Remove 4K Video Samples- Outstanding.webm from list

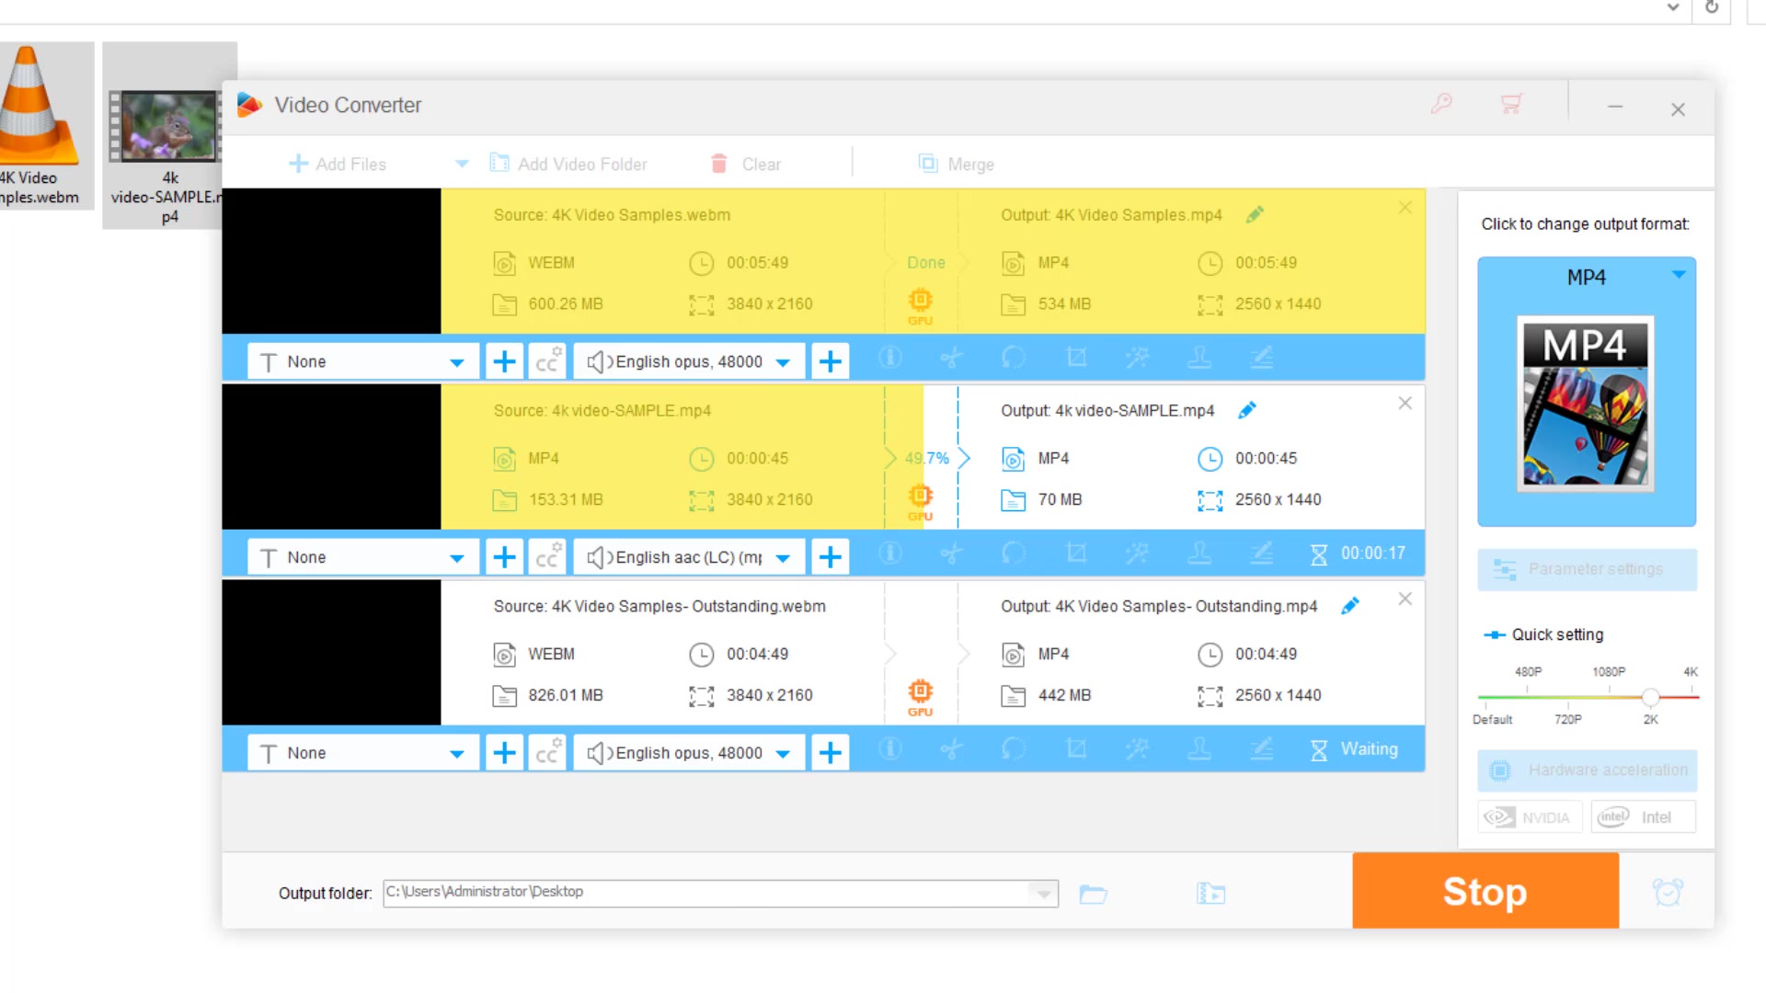tap(1405, 599)
